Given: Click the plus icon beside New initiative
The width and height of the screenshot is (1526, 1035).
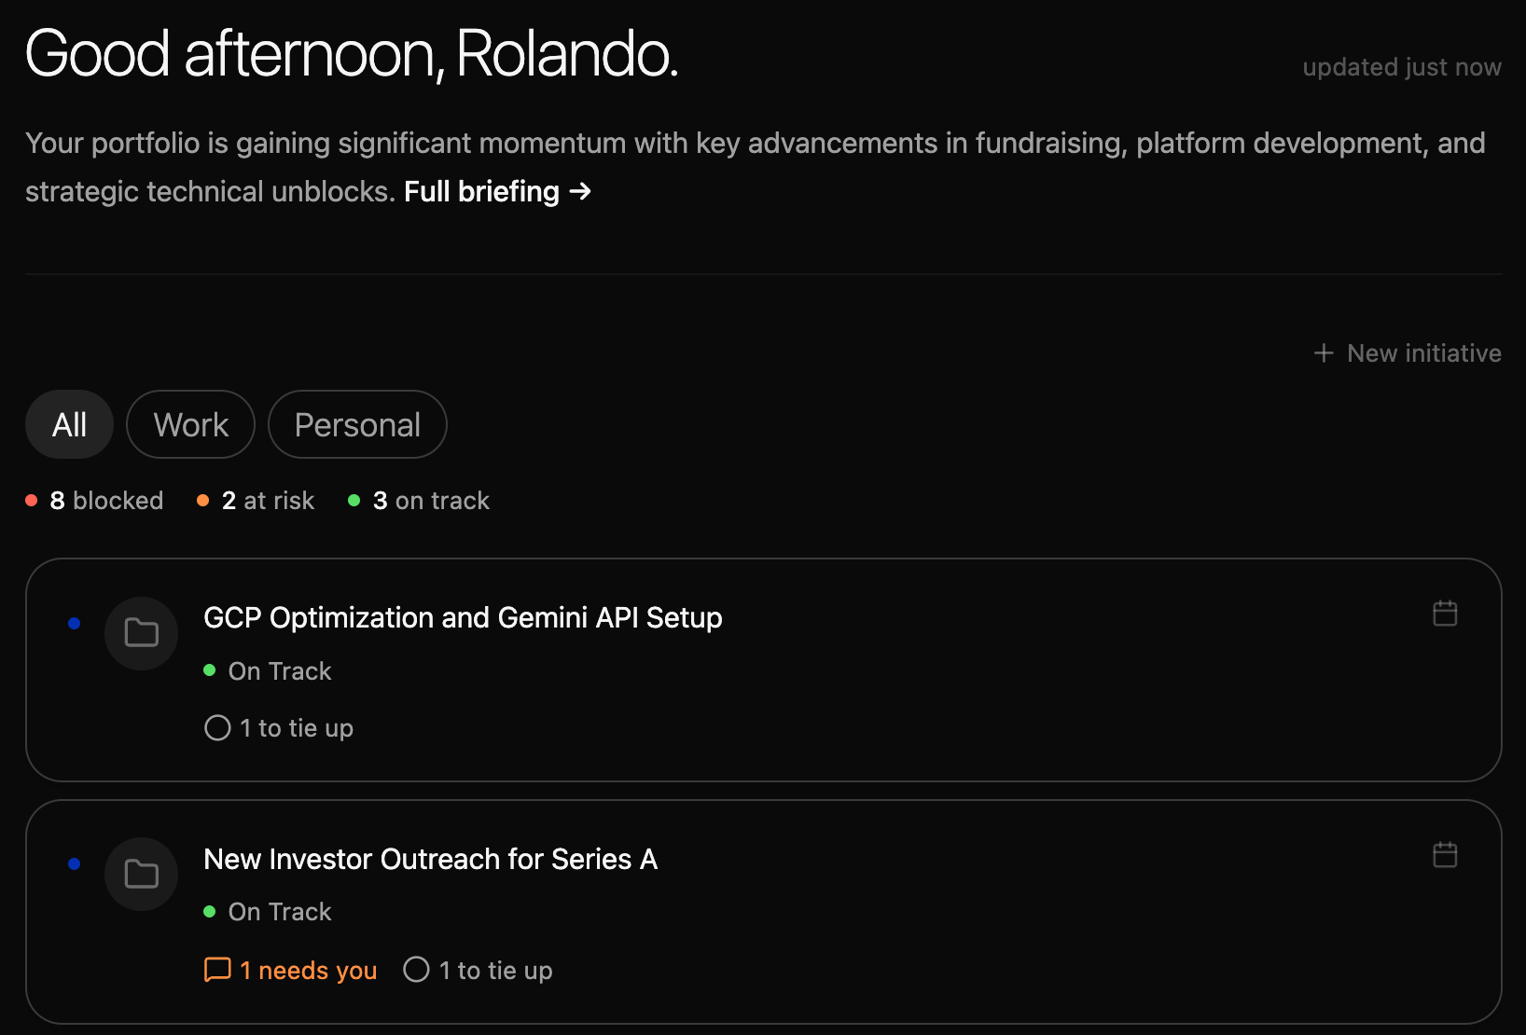Looking at the screenshot, I should [1324, 353].
